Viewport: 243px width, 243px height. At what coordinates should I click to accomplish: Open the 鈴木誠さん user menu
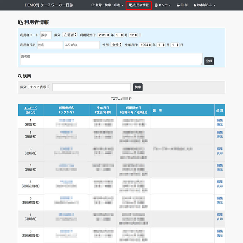[204, 5]
